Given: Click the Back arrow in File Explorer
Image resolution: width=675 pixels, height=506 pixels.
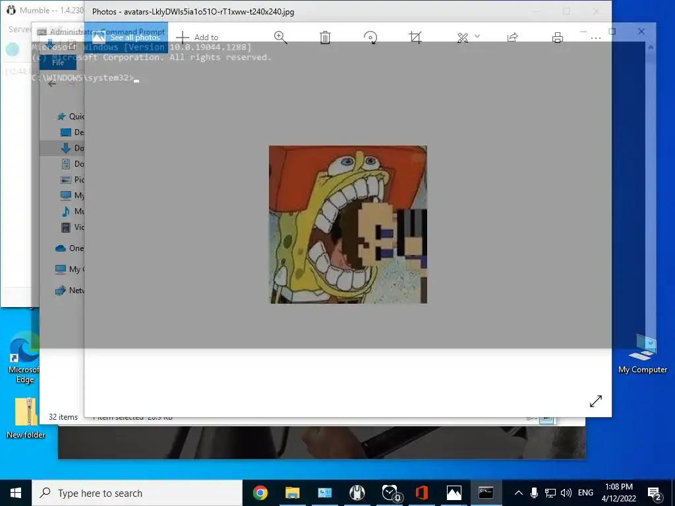Looking at the screenshot, I should (52, 84).
